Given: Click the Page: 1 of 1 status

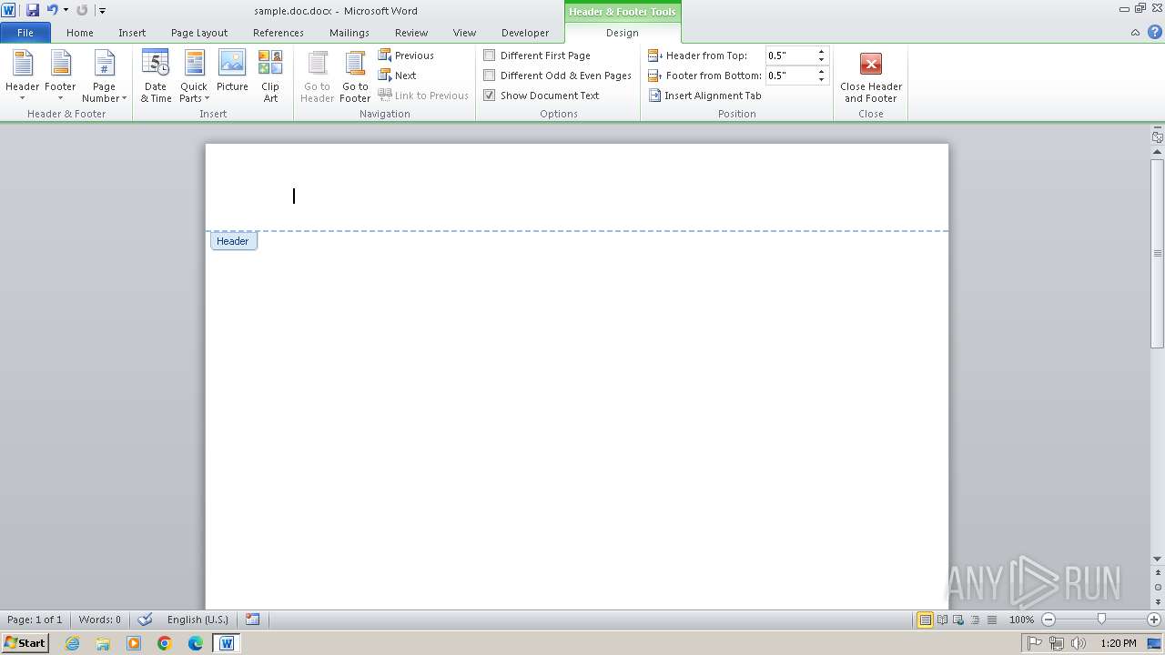Looking at the screenshot, I should point(35,620).
